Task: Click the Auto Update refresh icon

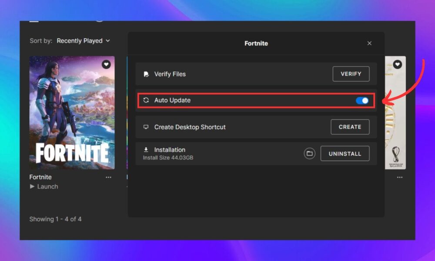Action: point(146,100)
